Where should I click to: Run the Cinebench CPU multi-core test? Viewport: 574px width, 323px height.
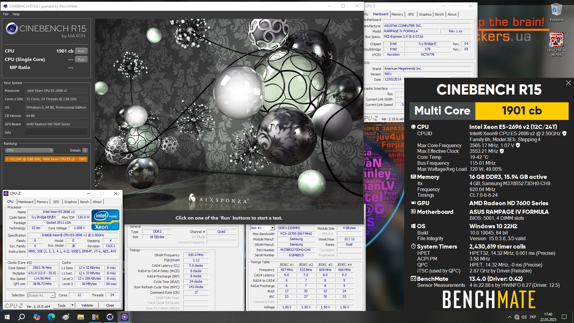[81, 51]
